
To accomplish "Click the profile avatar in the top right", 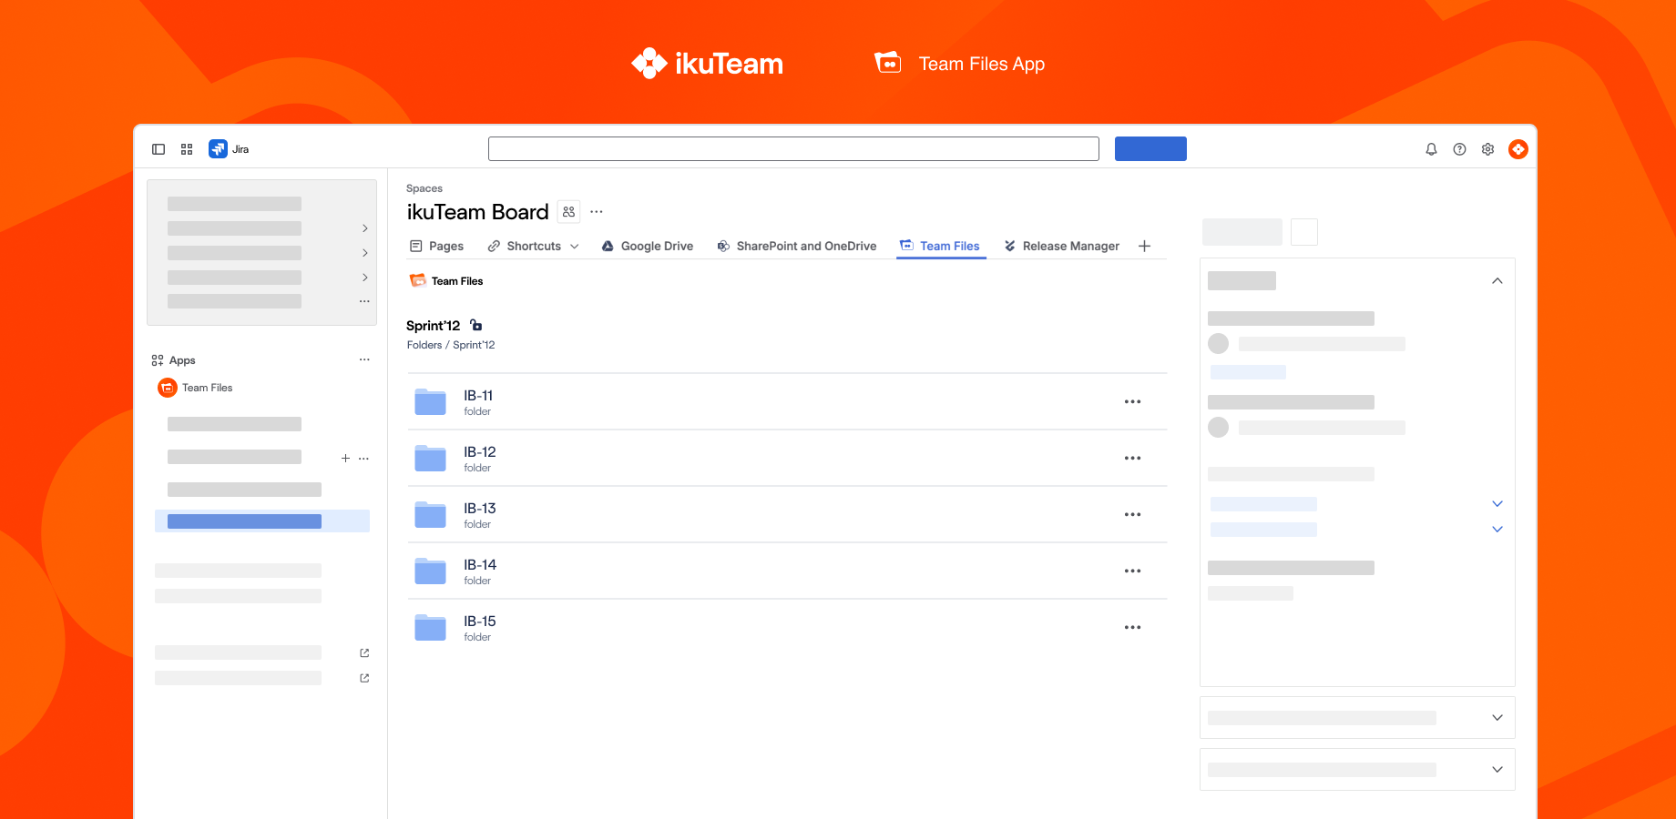I will (x=1518, y=148).
